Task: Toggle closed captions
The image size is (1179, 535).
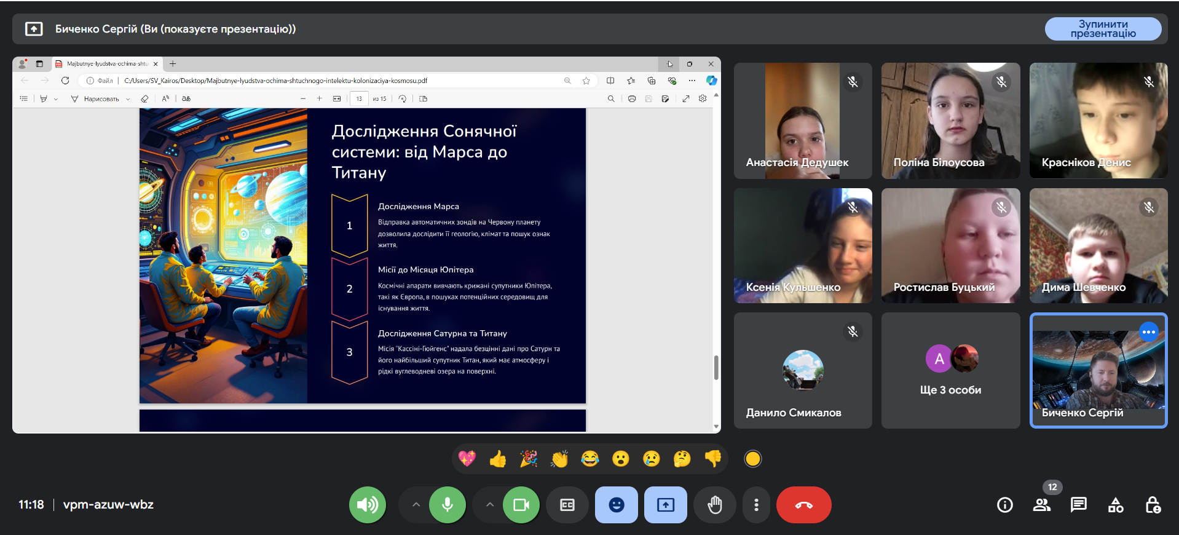Action: pos(567,505)
